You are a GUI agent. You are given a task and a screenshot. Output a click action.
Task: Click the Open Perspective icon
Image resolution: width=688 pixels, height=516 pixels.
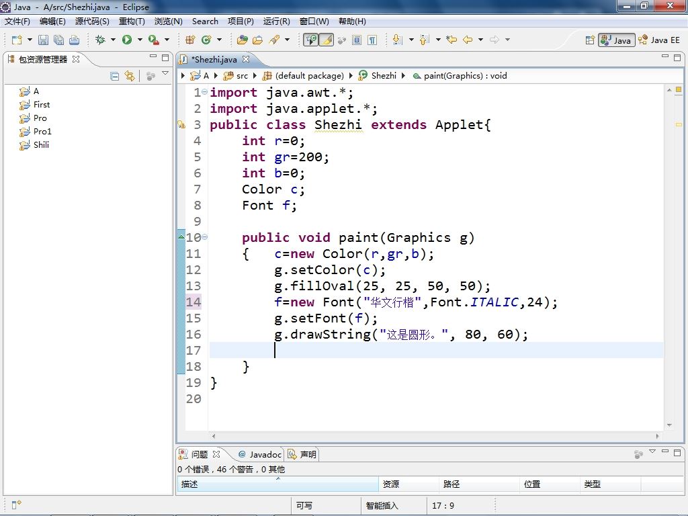(590, 40)
